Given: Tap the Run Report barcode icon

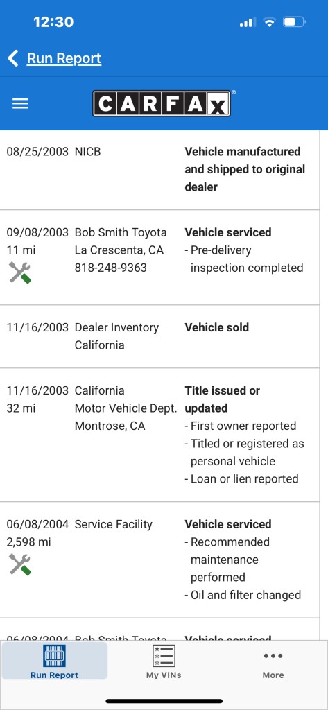Looking at the screenshot, I should point(54,656).
